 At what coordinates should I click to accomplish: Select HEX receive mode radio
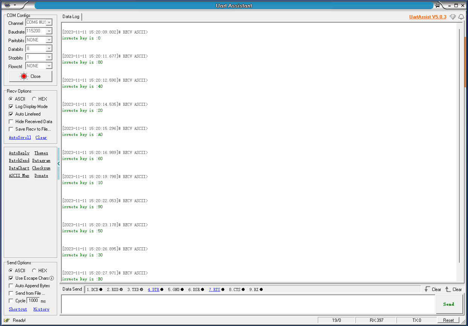click(x=34, y=99)
